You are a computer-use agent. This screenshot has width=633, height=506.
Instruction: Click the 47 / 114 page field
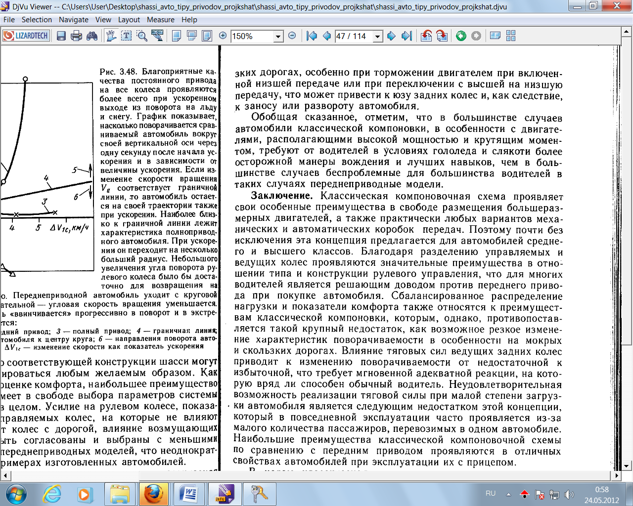(x=354, y=37)
